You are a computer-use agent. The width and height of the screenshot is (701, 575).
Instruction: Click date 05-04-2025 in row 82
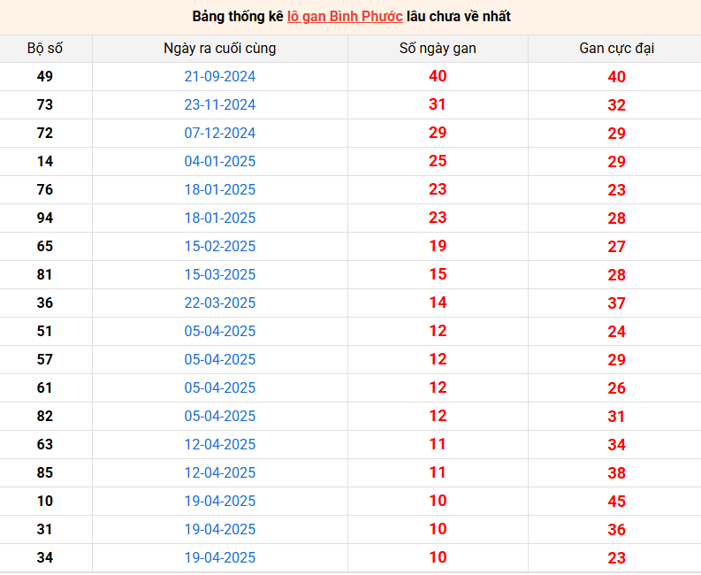point(219,416)
